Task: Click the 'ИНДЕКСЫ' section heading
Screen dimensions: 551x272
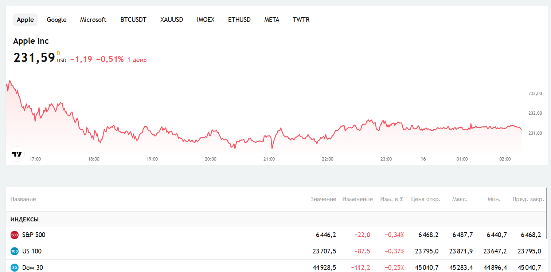Action: [24, 220]
